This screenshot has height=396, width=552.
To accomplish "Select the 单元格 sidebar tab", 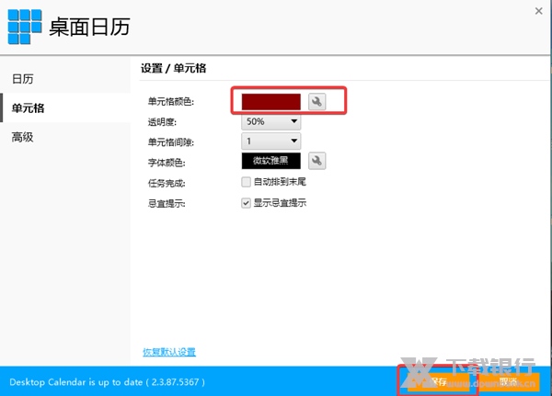I will [x=28, y=108].
